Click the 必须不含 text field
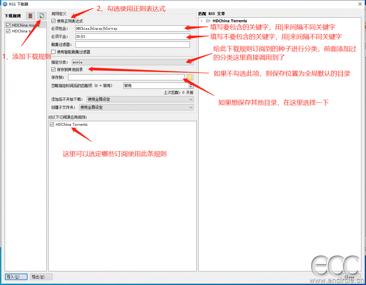366x285 pixels. pyautogui.click(x=132, y=36)
